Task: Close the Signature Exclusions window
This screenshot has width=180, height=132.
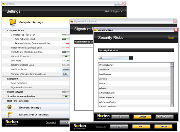Action: (x=175, y=21)
